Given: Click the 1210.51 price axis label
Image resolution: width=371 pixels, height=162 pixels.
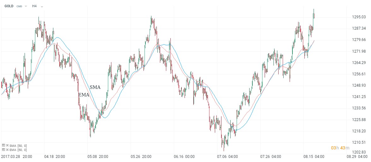Looking at the screenshot, I should pos(359,142).
